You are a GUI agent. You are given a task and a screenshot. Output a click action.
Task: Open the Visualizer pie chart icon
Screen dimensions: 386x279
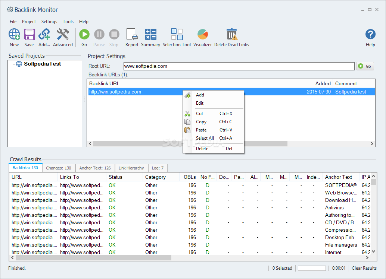pyautogui.click(x=203, y=34)
